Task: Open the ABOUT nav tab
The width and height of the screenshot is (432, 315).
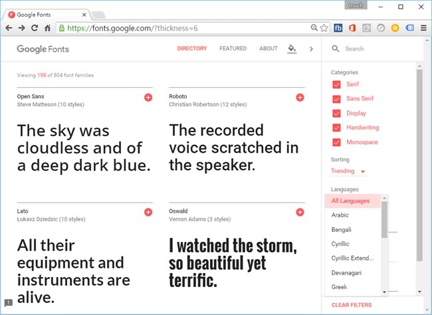Action: tap(269, 49)
